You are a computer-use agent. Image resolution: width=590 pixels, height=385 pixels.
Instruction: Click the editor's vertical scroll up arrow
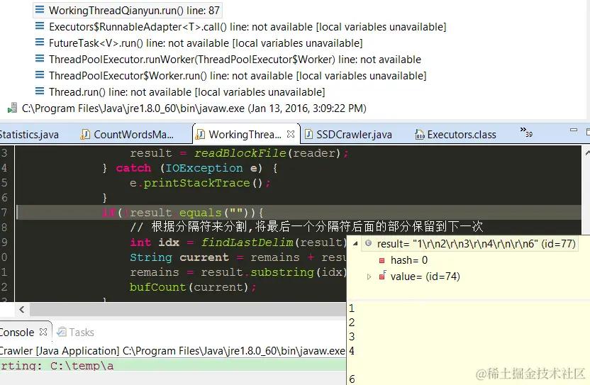[587, 153]
